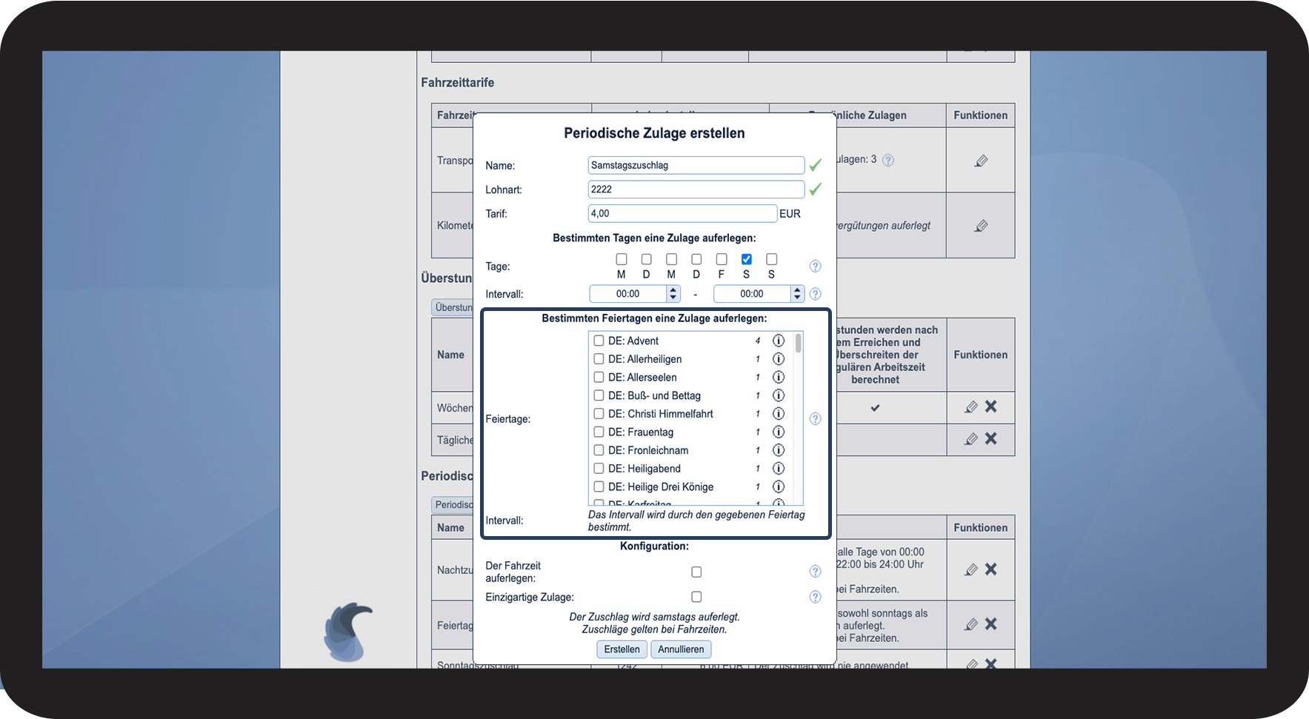
Task: Delete the Tägliche overtime row with X icon
Action: click(991, 438)
